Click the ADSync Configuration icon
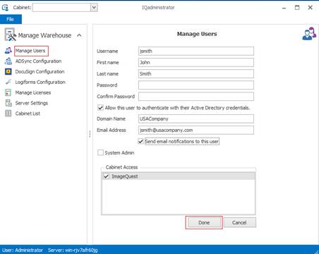The width and height of the screenshot is (319, 254). 8,61
